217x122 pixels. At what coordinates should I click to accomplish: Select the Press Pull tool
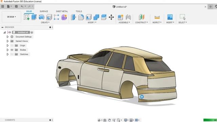point(74,17)
